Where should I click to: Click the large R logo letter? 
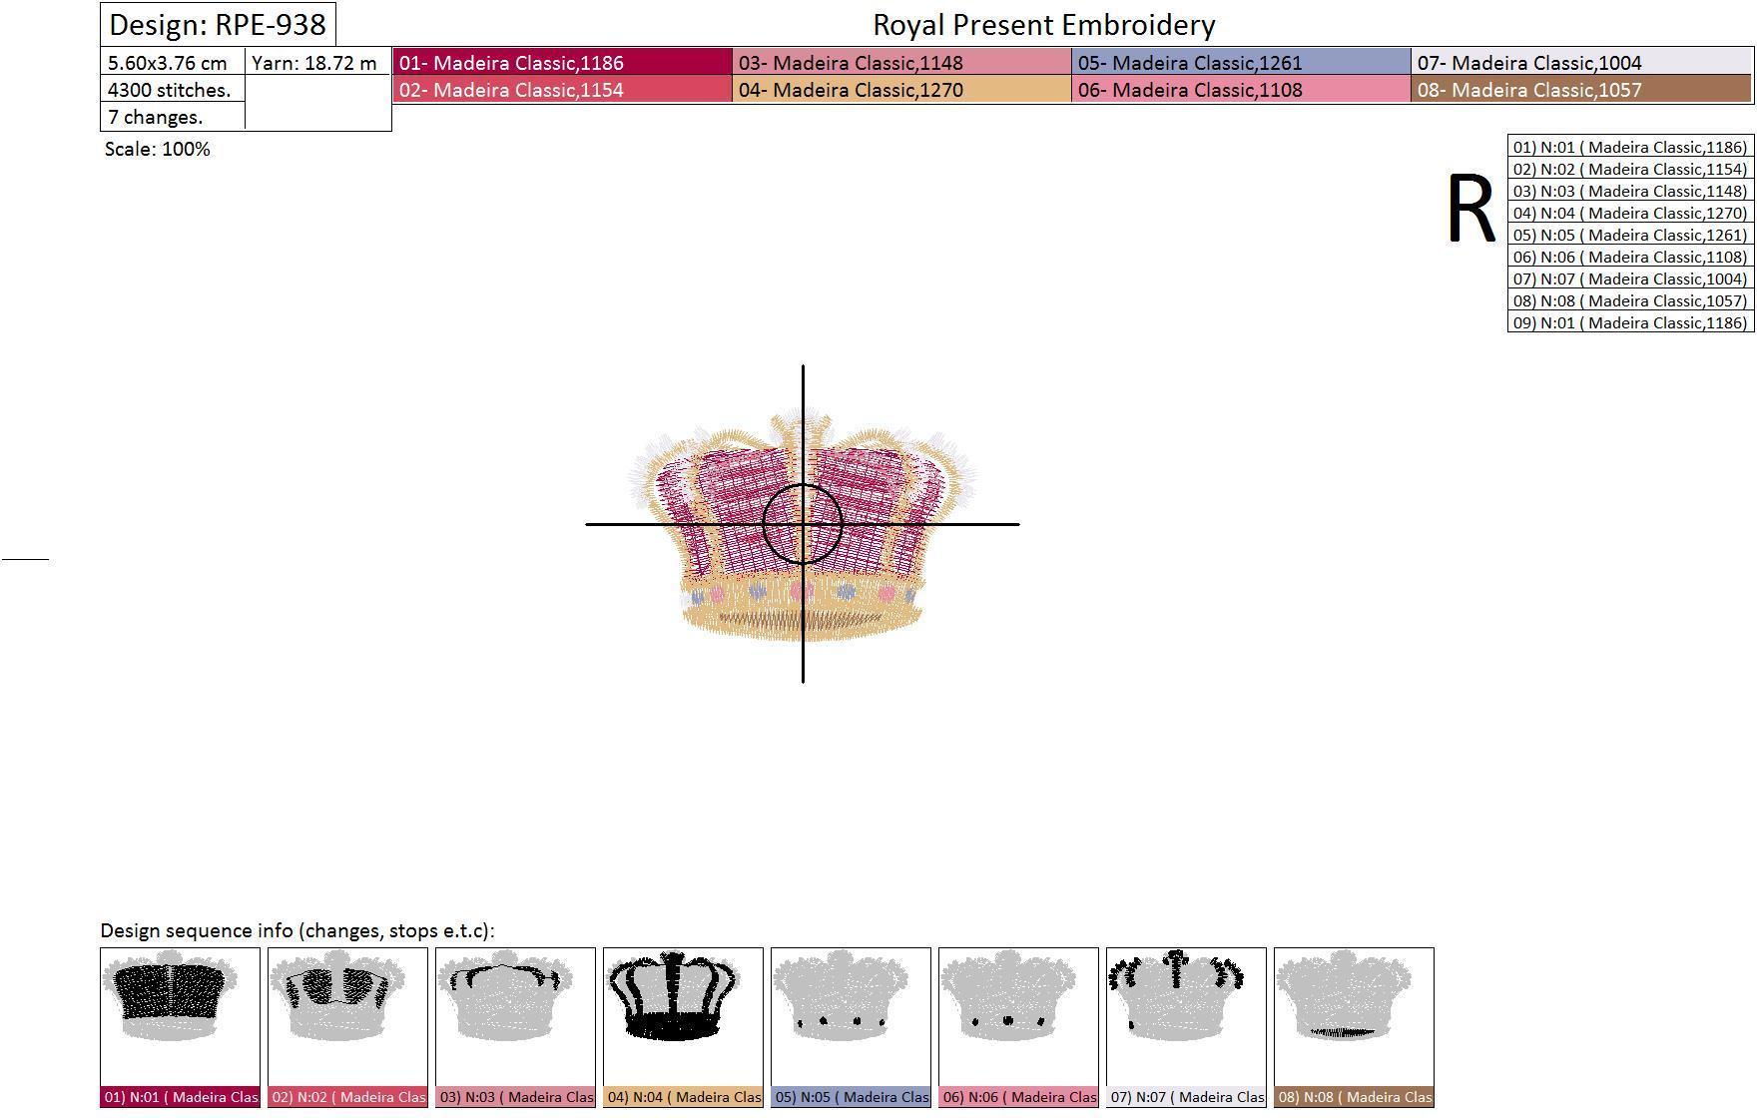click(x=1470, y=209)
